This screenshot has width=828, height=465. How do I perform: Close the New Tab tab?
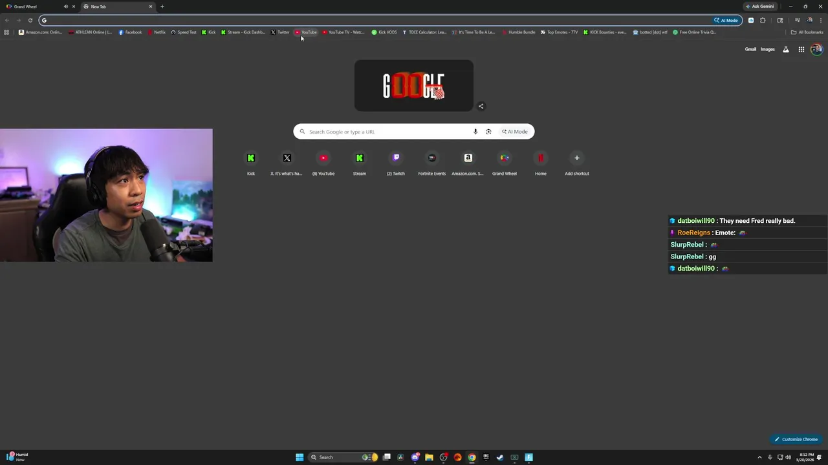[x=151, y=6]
